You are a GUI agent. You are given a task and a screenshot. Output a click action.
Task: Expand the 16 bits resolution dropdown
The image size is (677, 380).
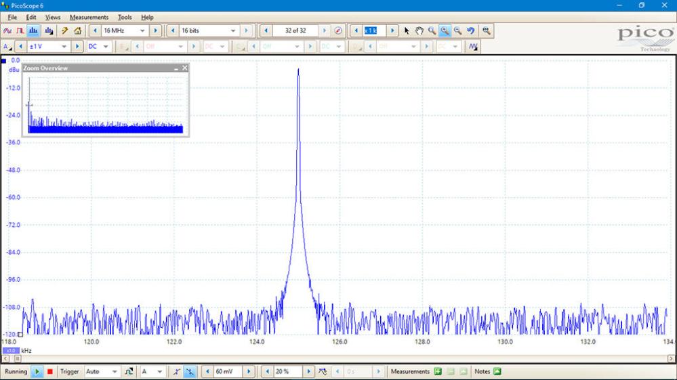pos(232,30)
